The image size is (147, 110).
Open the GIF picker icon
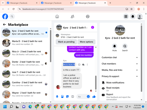[x=73, y=97]
